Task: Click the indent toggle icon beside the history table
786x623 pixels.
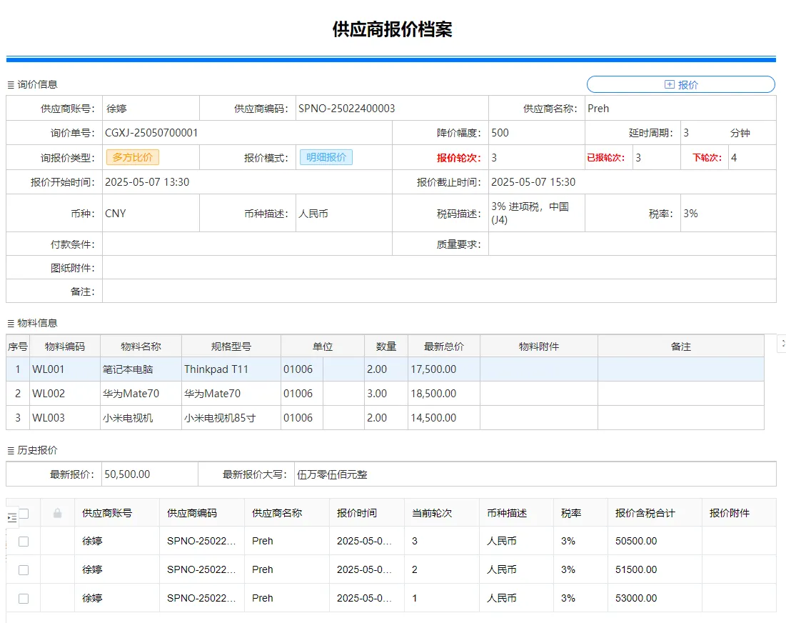Action: pyautogui.click(x=12, y=518)
